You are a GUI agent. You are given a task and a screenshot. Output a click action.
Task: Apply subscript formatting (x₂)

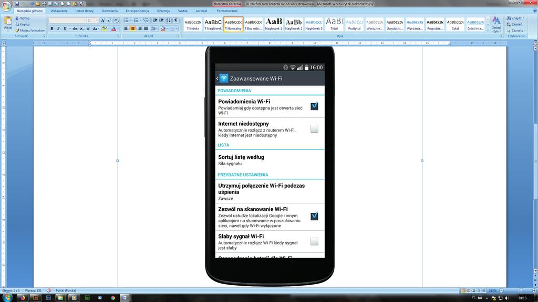click(81, 28)
